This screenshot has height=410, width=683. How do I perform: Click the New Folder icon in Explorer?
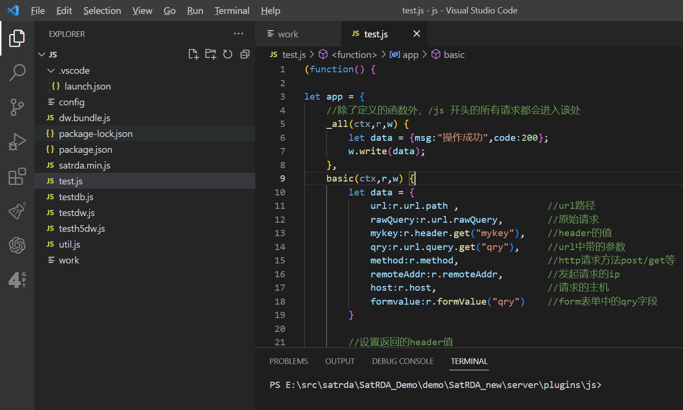coord(211,54)
